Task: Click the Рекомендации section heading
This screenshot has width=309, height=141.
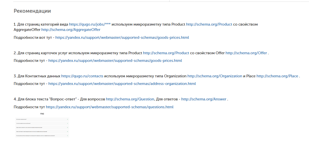Action: (32, 11)
